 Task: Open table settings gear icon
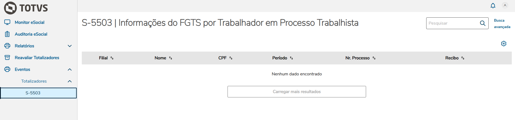click(x=504, y=44)
